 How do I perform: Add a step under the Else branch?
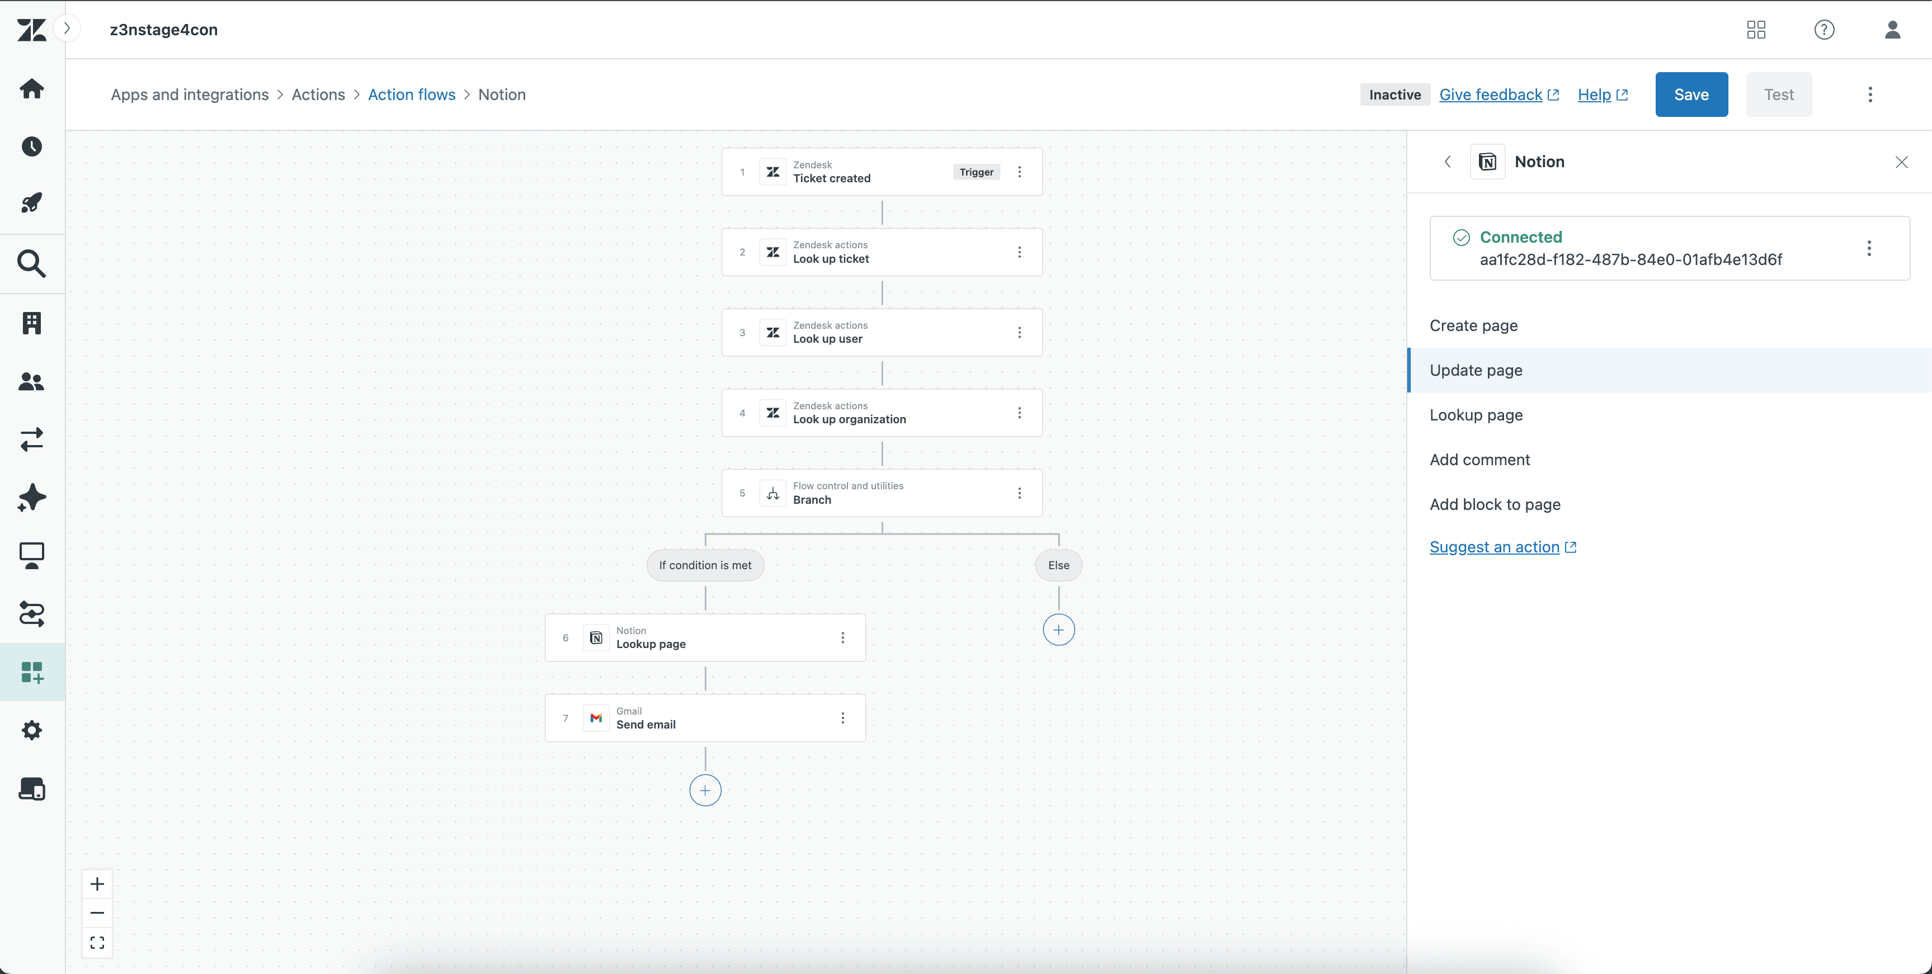(x=1058, y=630)
